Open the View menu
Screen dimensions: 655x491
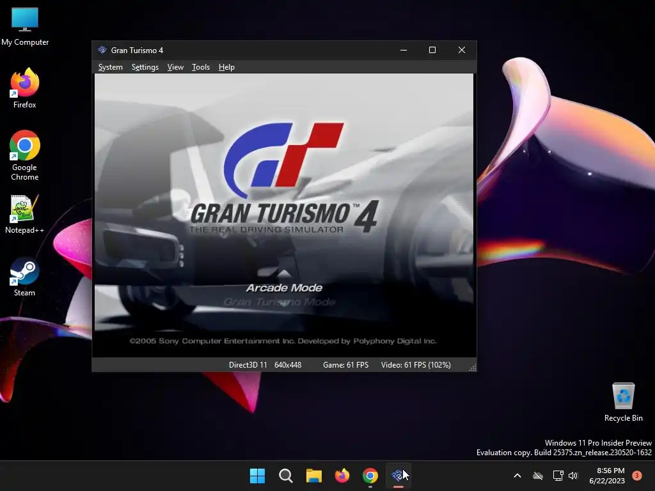point(175,67)
